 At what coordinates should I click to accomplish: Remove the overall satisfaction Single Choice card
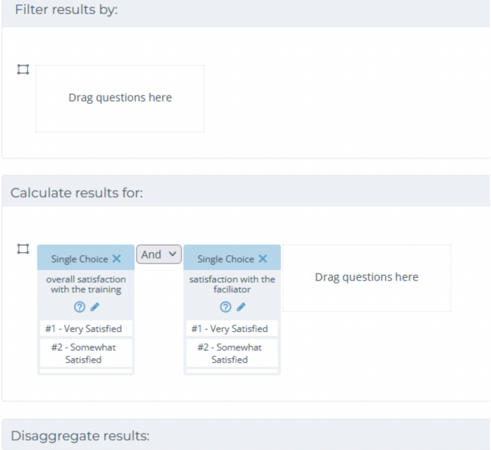(117, 259)
